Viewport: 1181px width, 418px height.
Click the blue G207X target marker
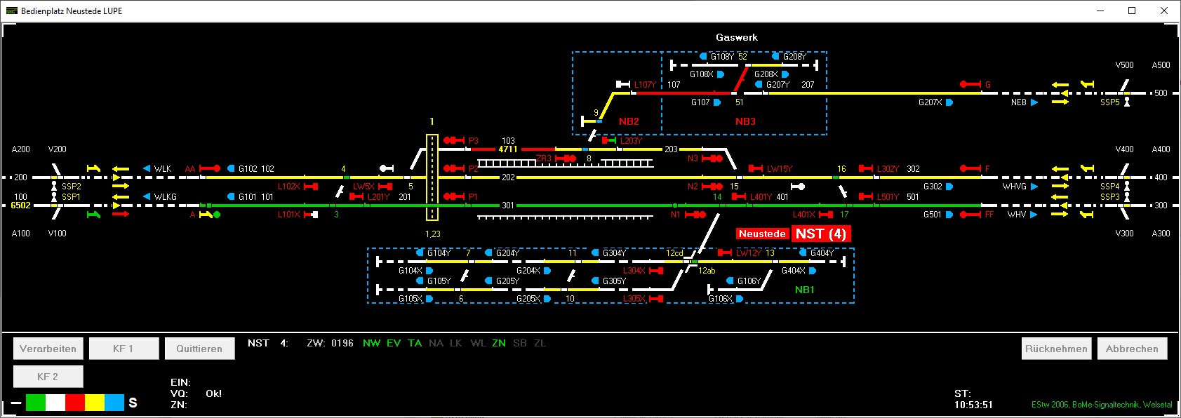(x=949, y=102)
